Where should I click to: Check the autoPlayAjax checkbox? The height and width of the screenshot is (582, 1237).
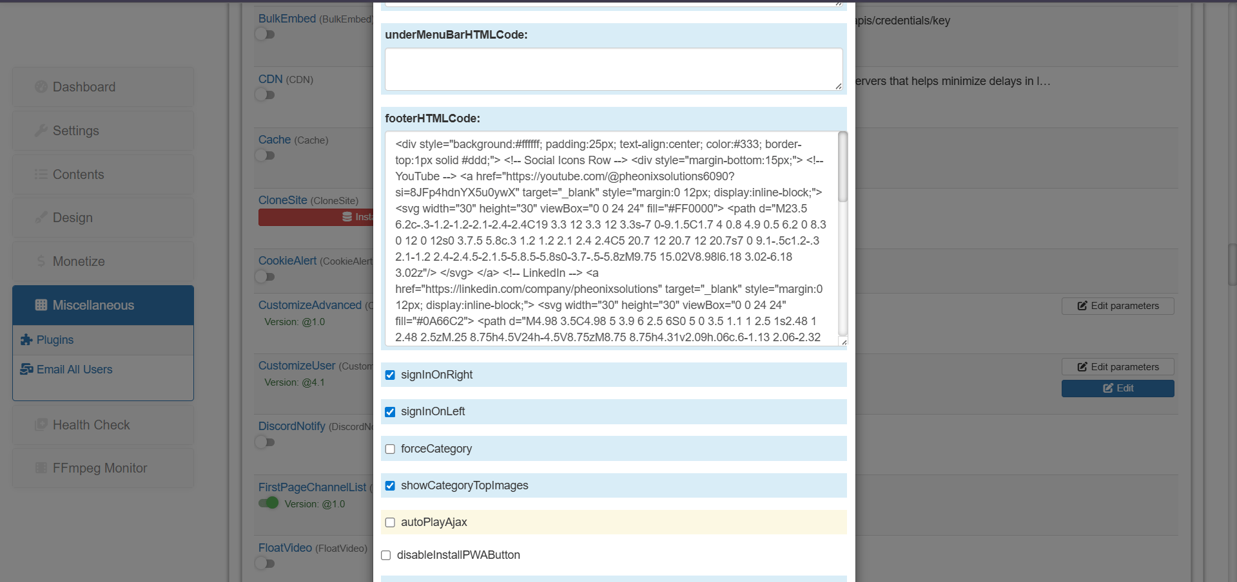pos(390,522)
